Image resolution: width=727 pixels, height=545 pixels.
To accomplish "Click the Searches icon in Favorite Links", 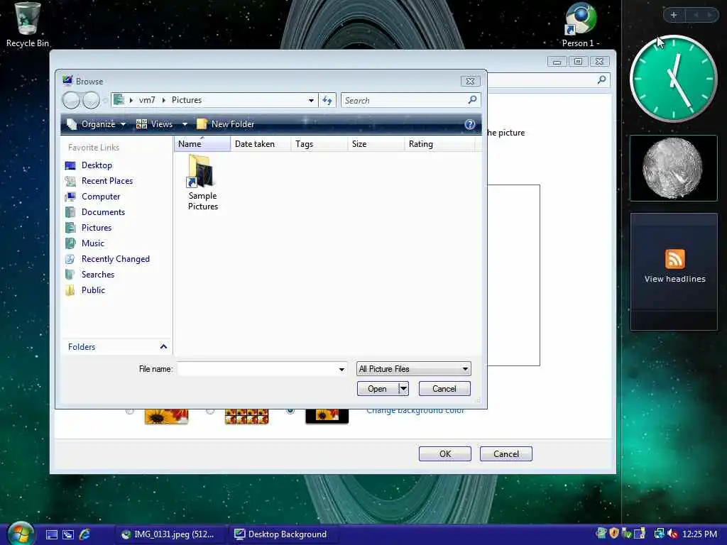I will click(x=70, y=275).
